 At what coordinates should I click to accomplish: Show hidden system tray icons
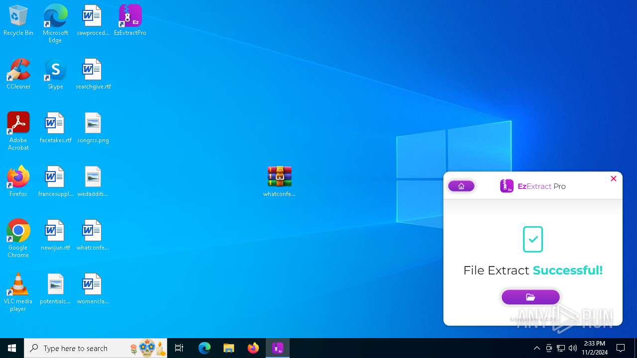536,348
